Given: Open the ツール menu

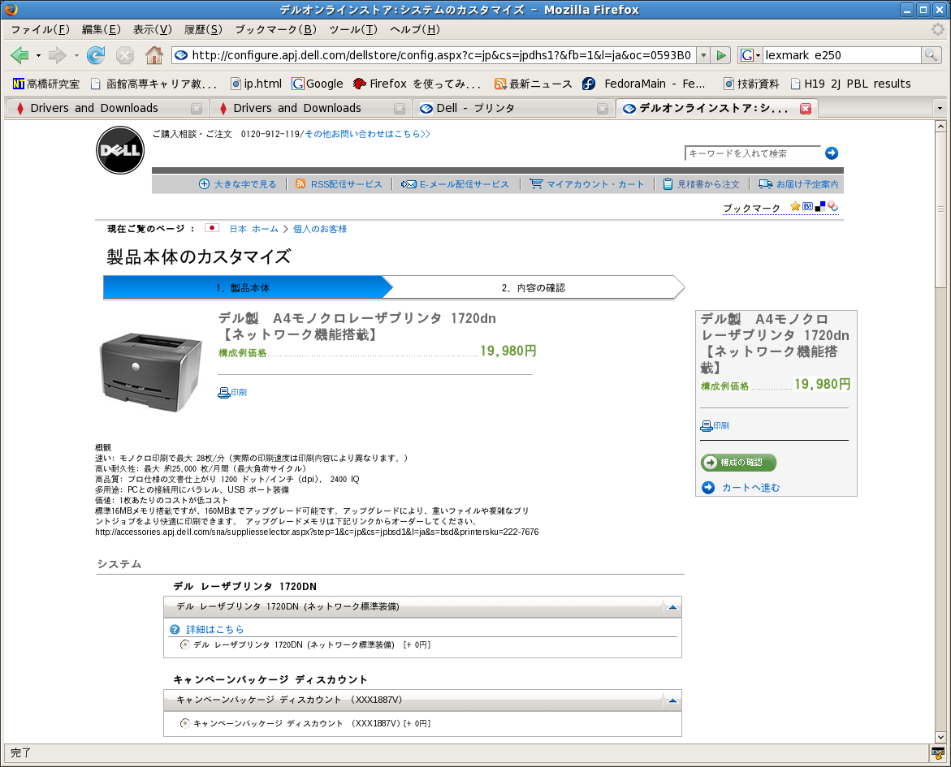Looking at the screenshot, I should 353,29.
